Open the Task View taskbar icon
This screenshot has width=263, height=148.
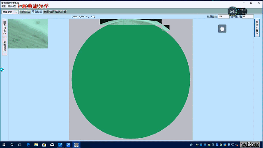coord(20,145)
